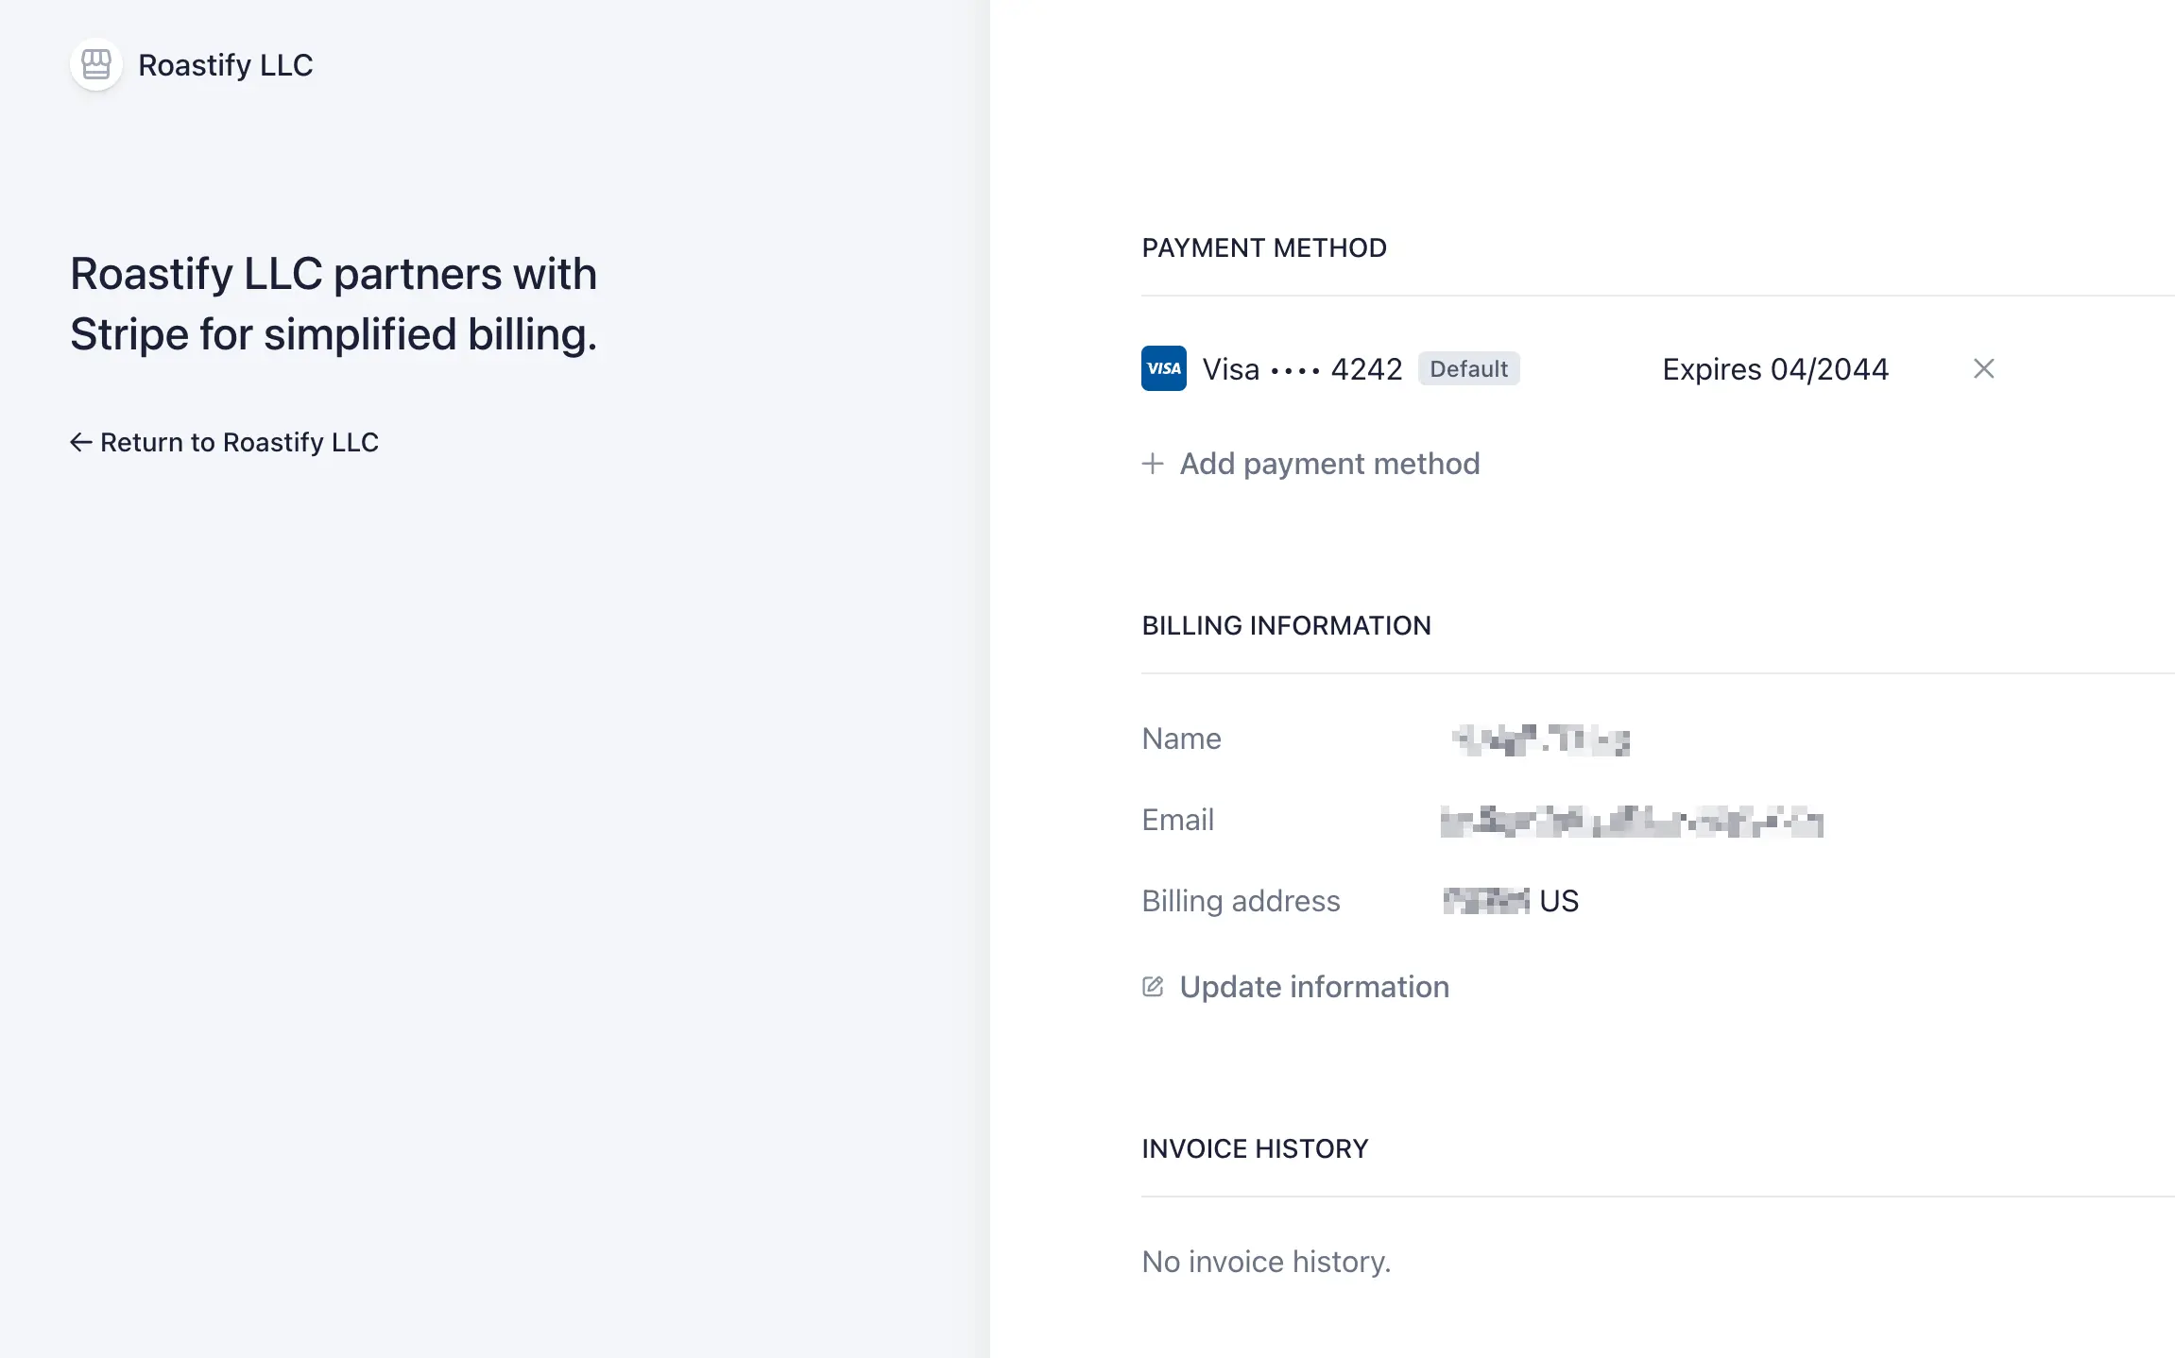Click the left arrow beside Return to Roastify
Image resolution: width=2175 pixels, height=1358 pixels.
[x=81, y=442]
